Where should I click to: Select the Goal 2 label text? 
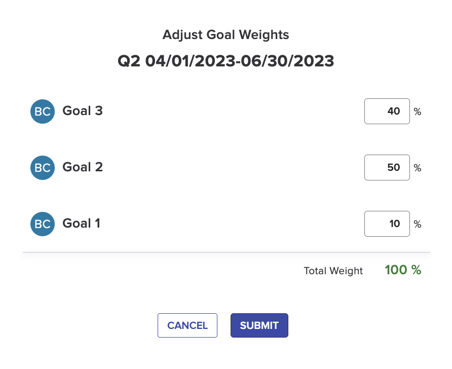(x=83, y=167)
